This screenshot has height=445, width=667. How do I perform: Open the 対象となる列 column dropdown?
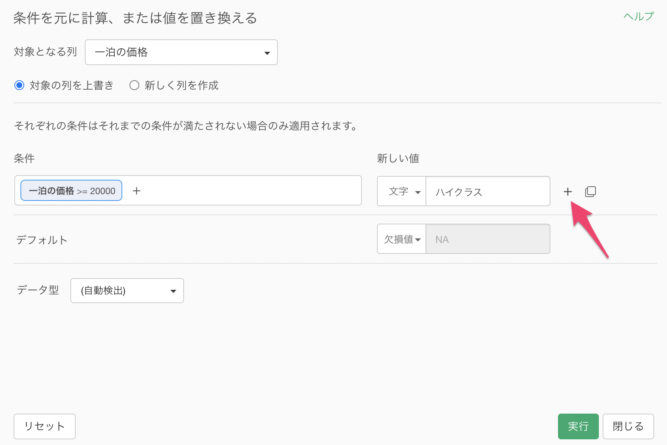click(x=181, y=52)
